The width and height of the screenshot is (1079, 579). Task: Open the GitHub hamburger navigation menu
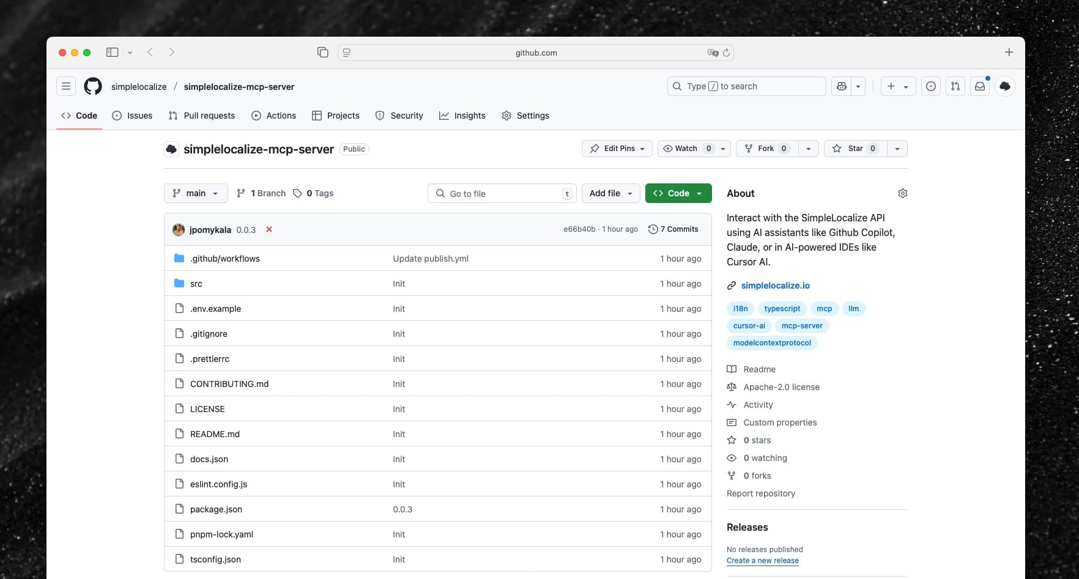(x=66, y=86)
